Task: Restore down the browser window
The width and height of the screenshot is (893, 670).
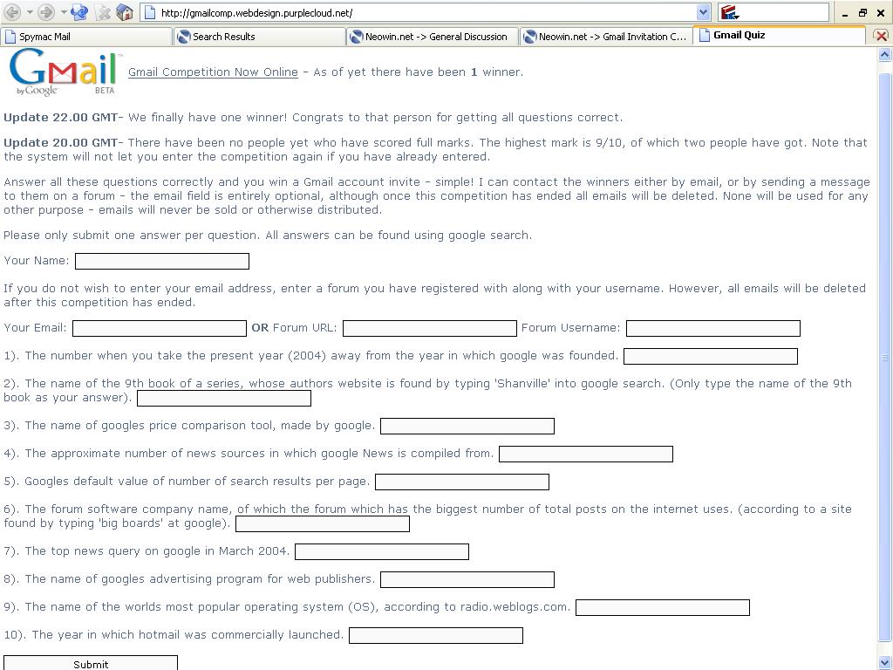Action: 862,12
